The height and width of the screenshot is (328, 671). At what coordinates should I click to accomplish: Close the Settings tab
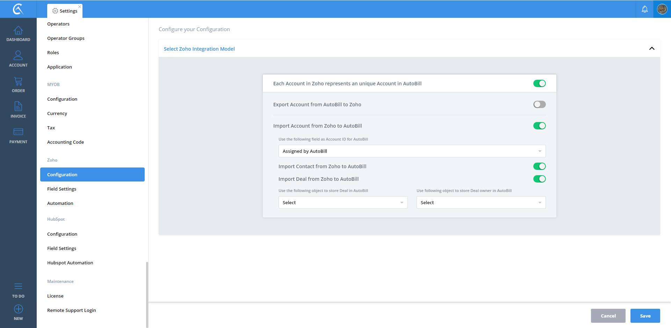80,7
